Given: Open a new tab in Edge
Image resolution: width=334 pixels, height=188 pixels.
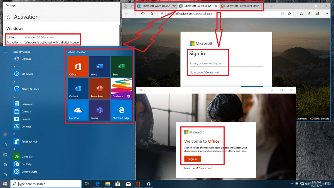Looking at the screenshot, I should coord(265,6).
